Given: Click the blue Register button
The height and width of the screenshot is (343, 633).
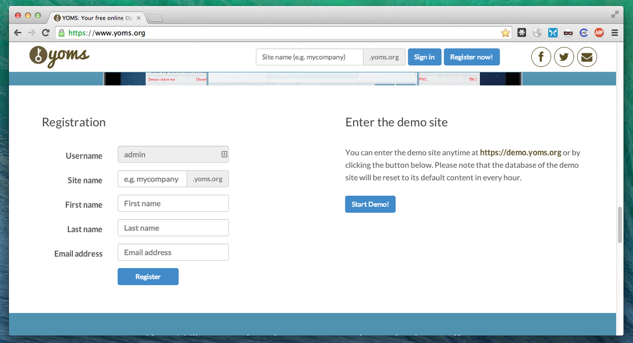Looking at the screenshot, I should pos(148,277).
